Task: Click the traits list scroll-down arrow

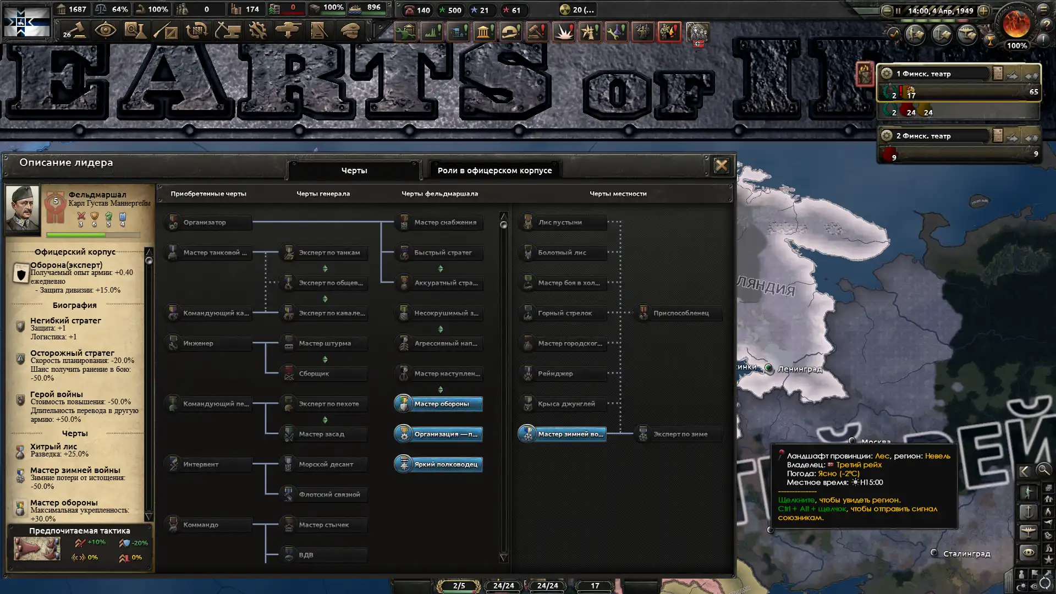Action: pyautogui.click(x=503, y=558)
